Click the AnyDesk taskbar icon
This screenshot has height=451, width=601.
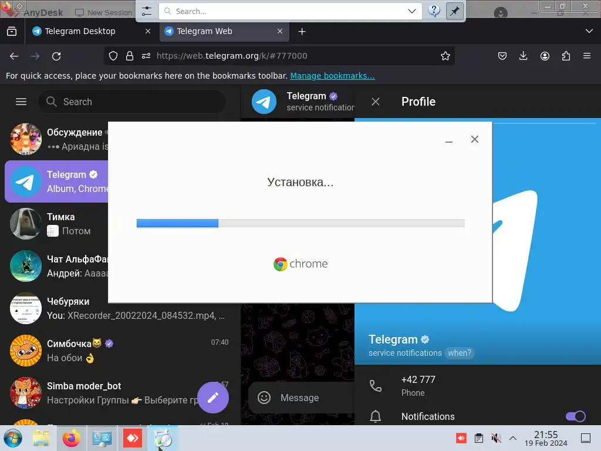coord(132,438)
